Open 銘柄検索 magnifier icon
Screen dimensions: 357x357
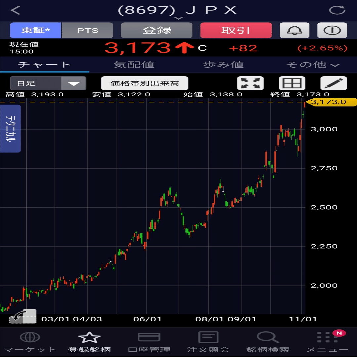[268, 337]
